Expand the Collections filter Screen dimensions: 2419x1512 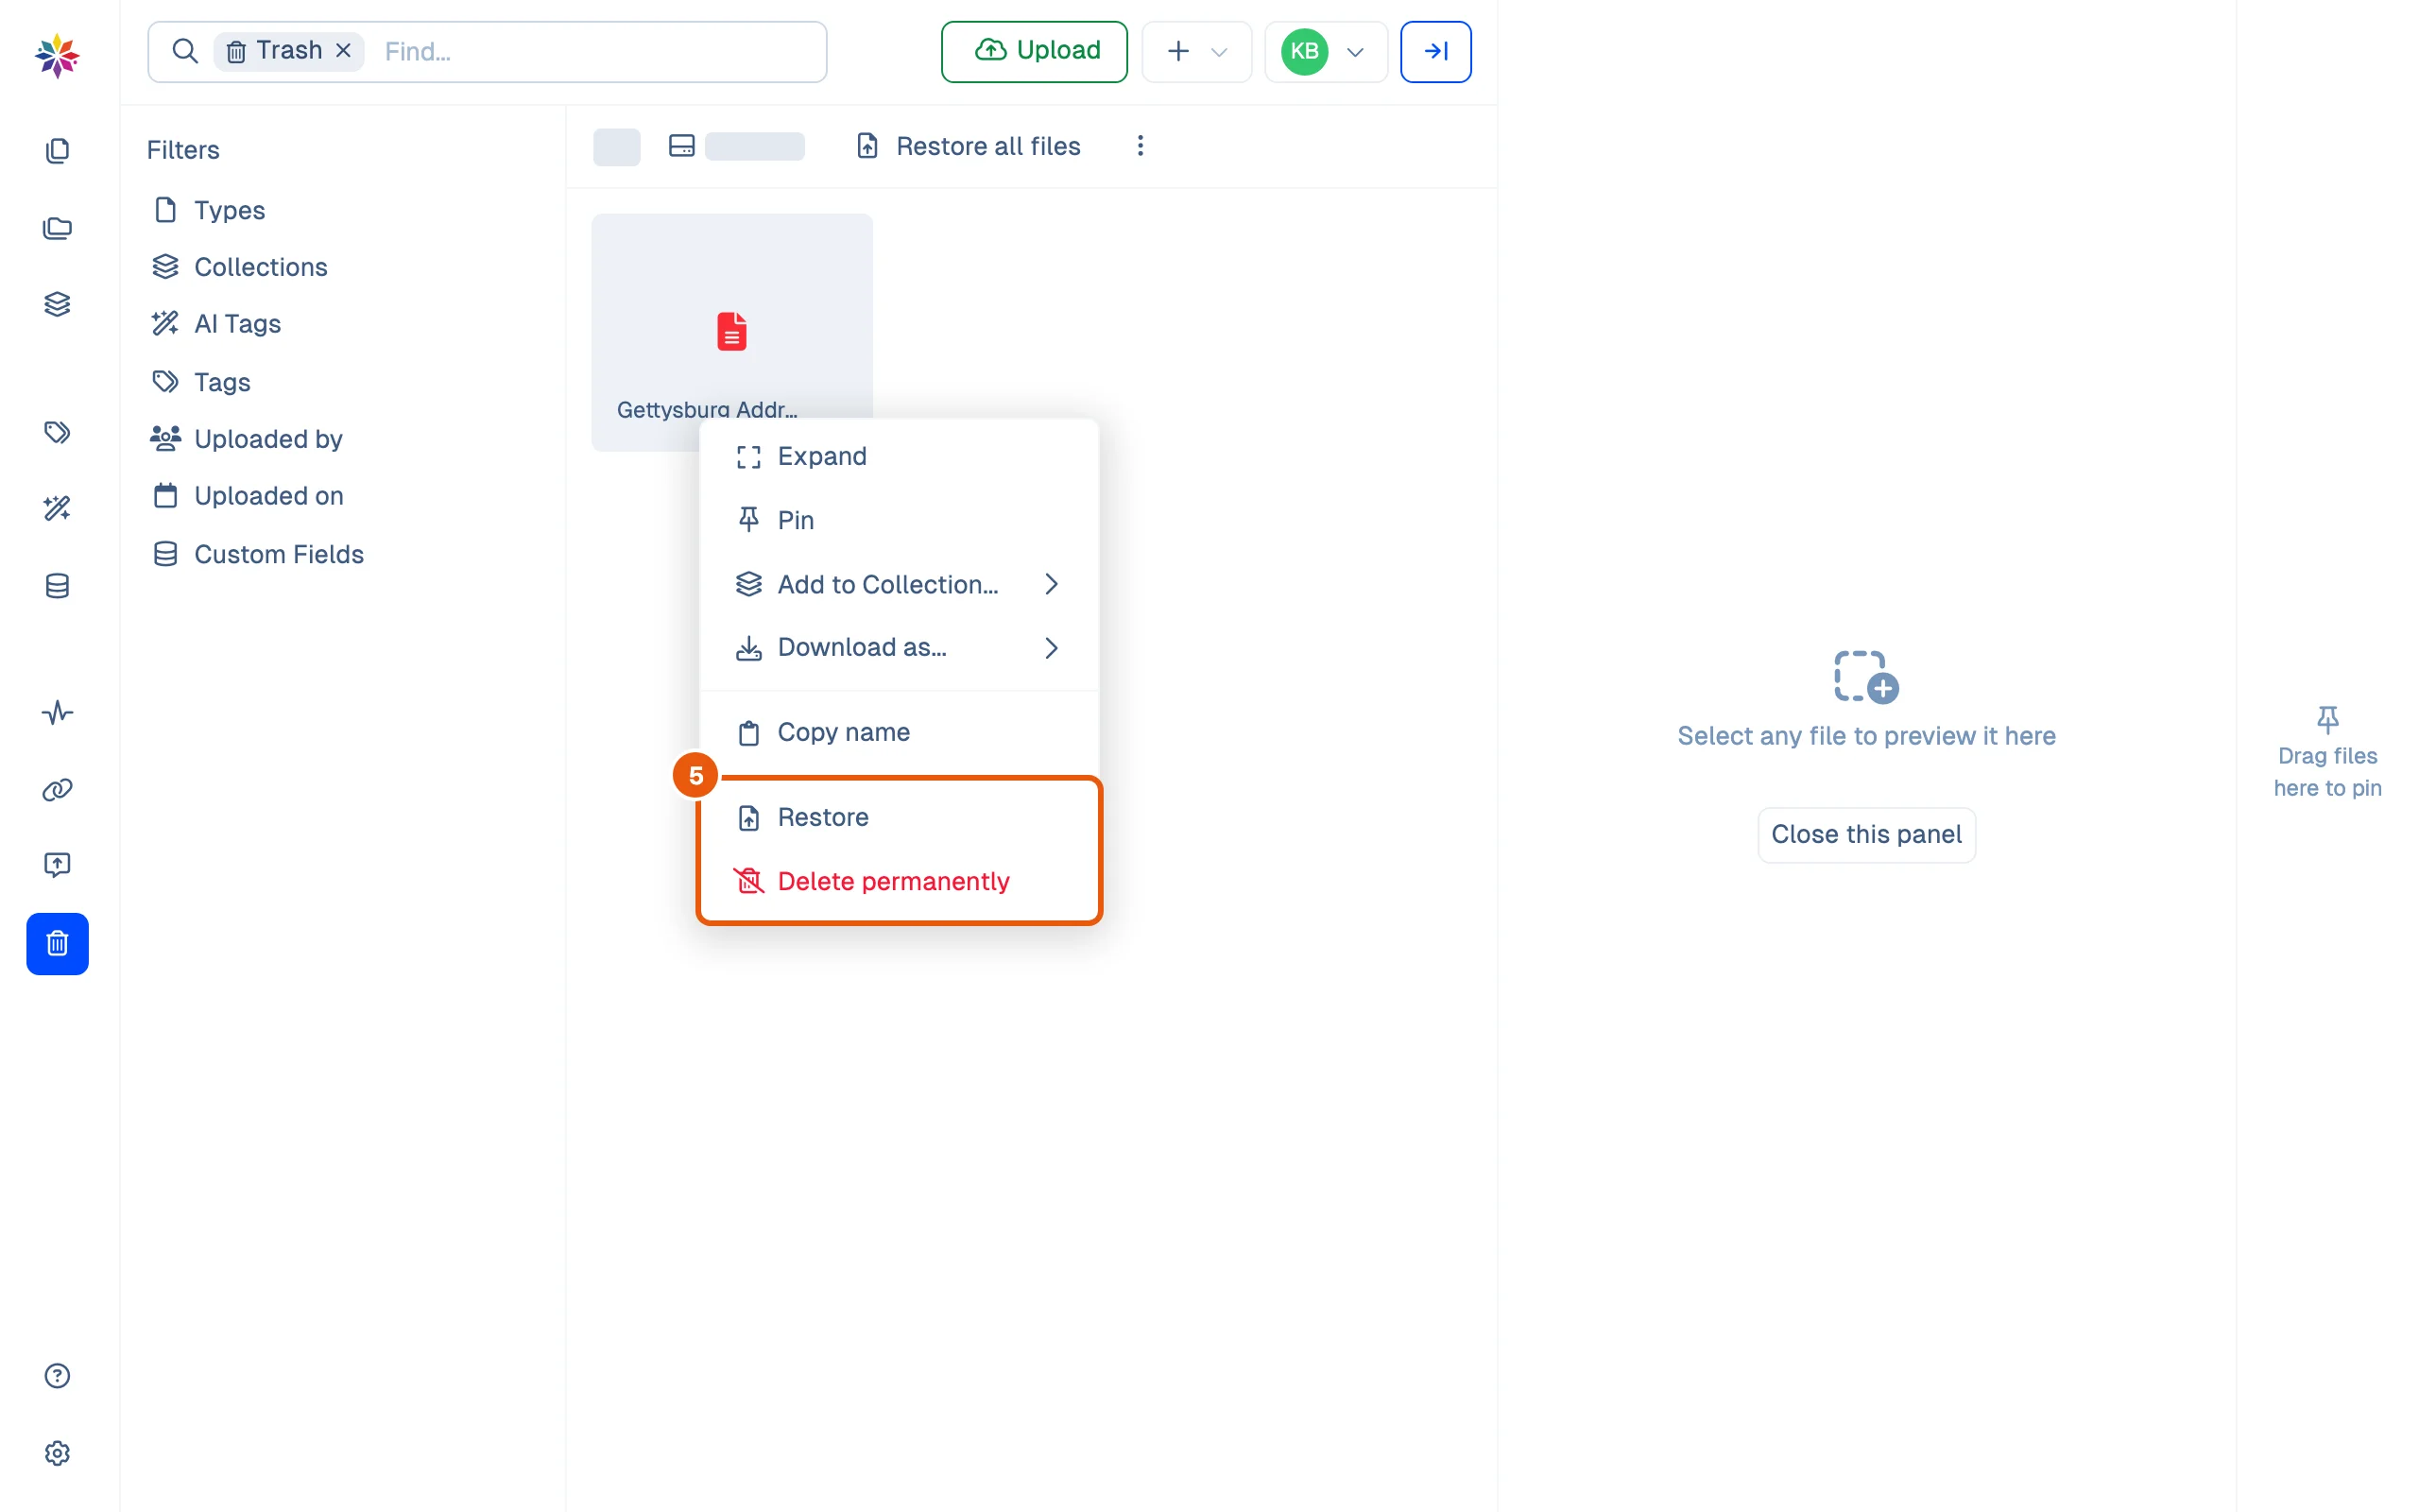point(239,267)
